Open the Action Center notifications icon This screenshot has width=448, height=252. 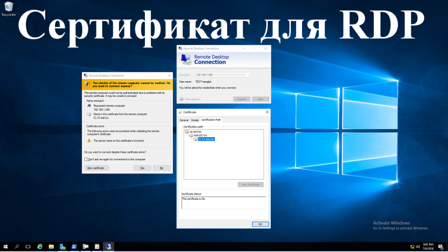pyautogui.click(x=441, y=247)
